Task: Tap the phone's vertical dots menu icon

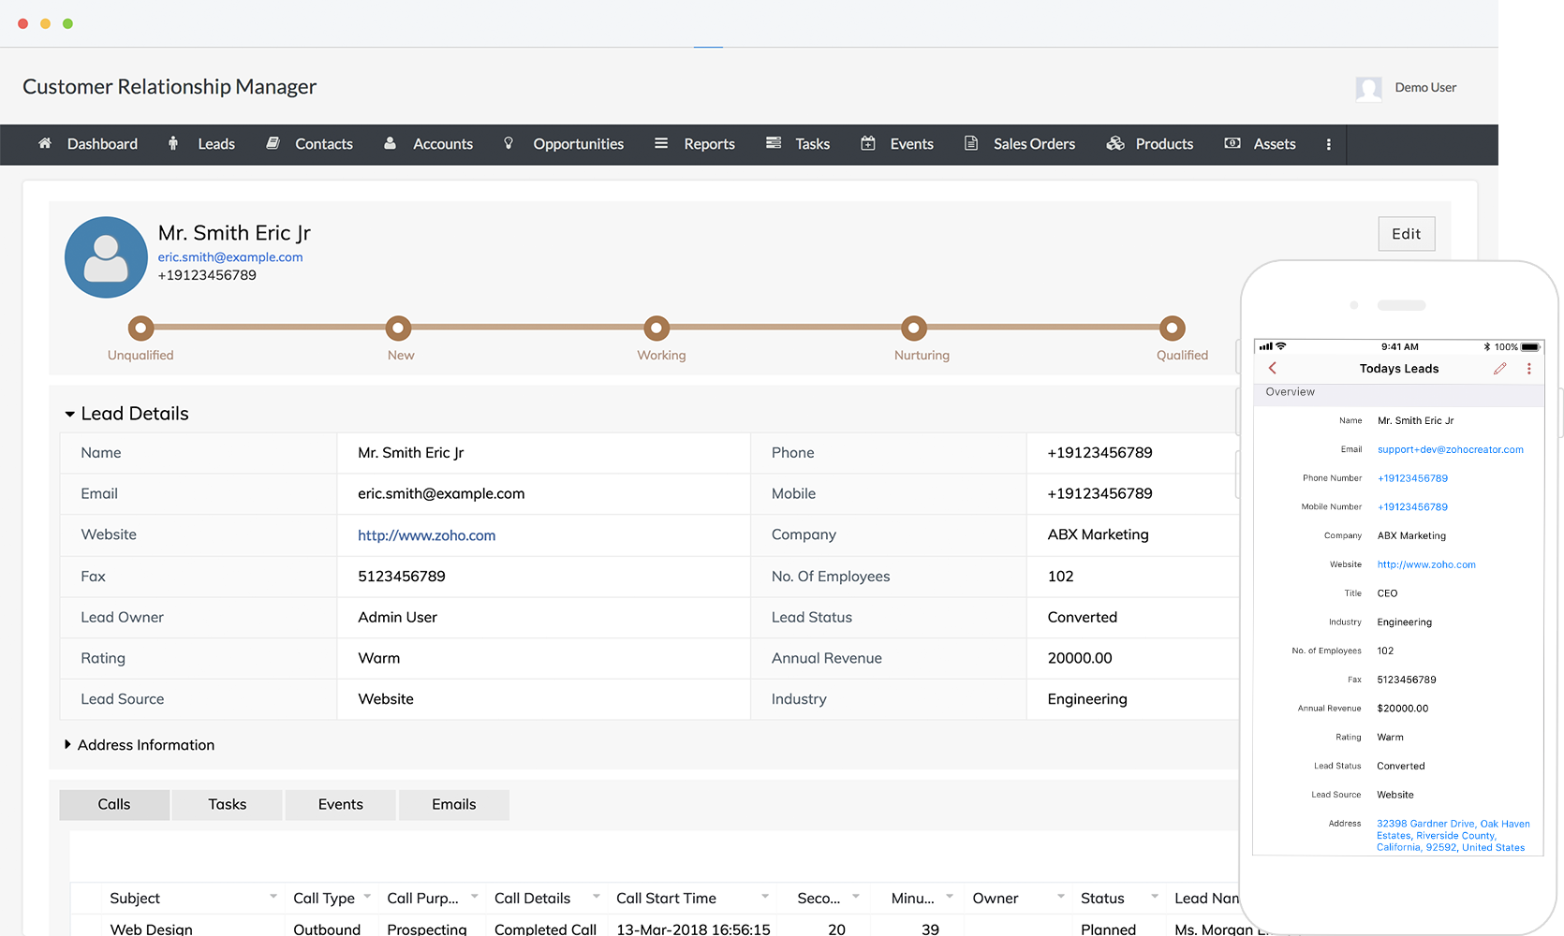Action: pyautogui.click(x=1529, y=369)
